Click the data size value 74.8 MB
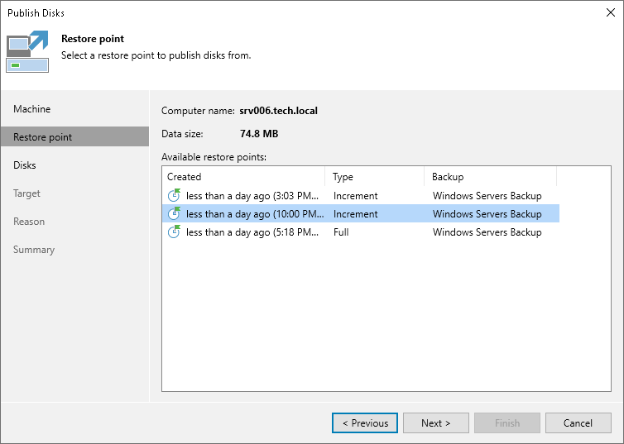 pos(259,134)
